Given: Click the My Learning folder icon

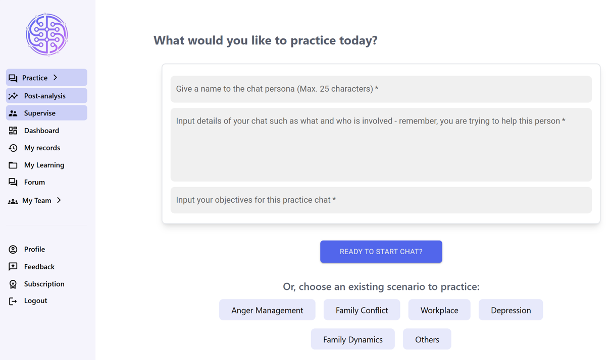Looking at the screenshot, I should [x=13, y=165].
